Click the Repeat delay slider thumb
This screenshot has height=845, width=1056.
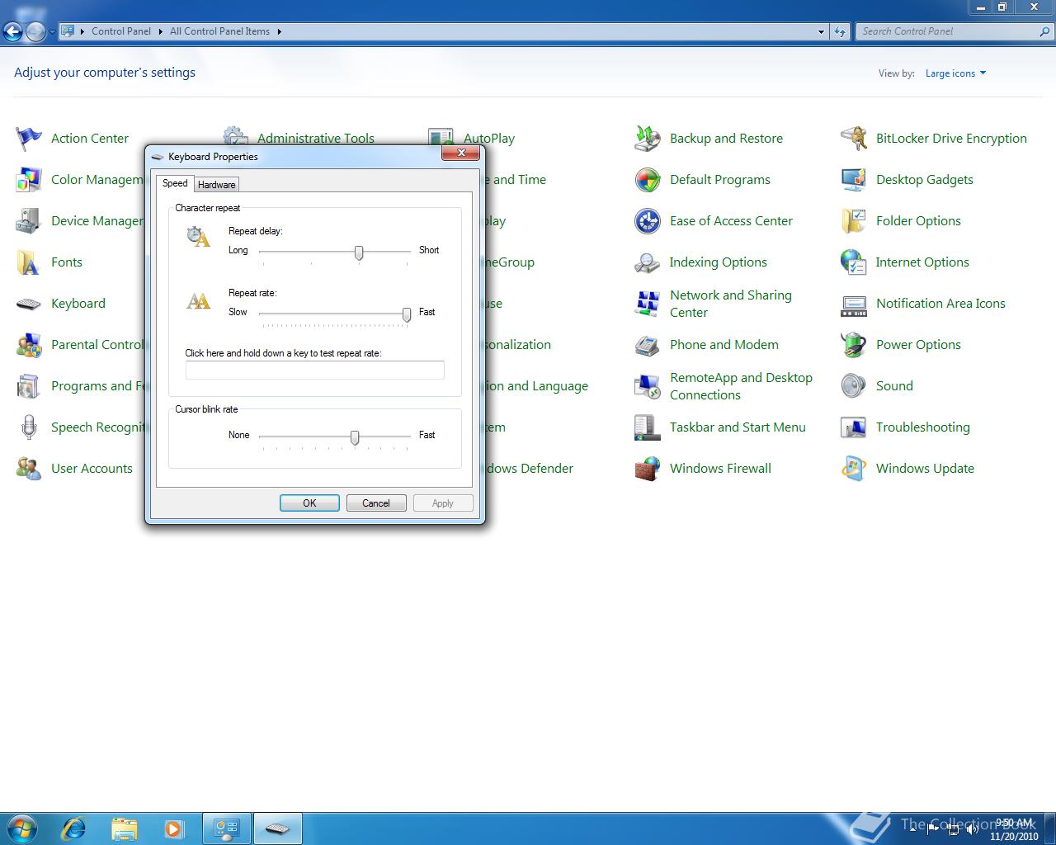(x=359, y=253)
